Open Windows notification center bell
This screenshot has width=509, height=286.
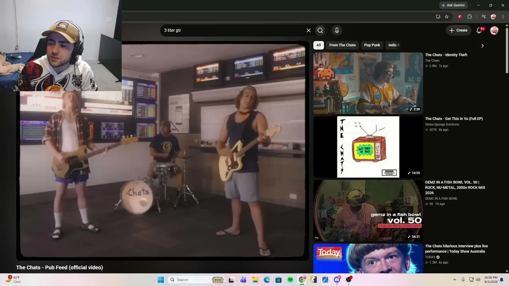click(502, 280)
